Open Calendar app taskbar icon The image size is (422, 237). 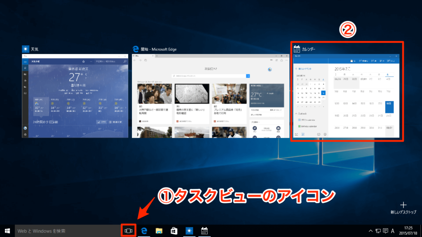point(204,231)
